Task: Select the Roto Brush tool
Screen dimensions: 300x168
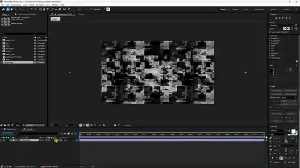Action: point(65,9)
